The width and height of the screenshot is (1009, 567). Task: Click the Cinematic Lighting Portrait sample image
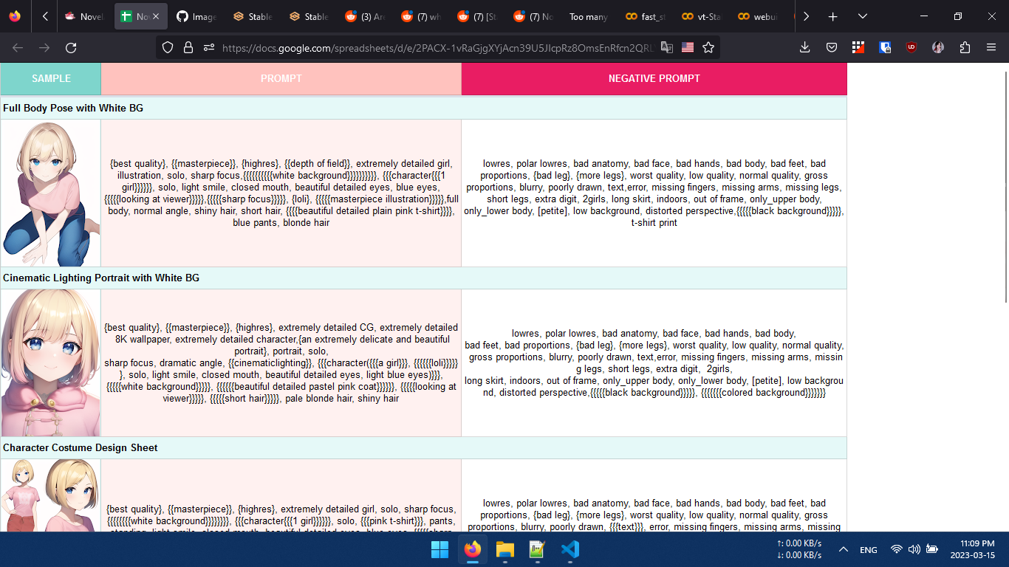49,361
